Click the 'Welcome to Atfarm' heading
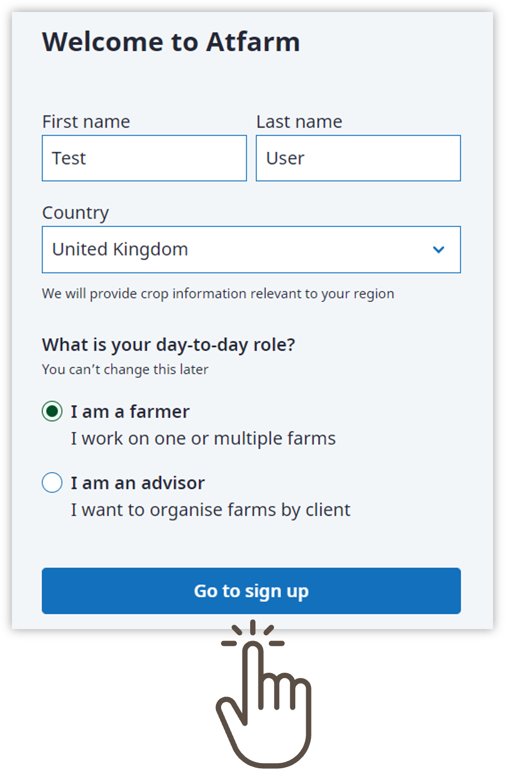The width and height of the screenshot is (505, 773). [171, 42]
